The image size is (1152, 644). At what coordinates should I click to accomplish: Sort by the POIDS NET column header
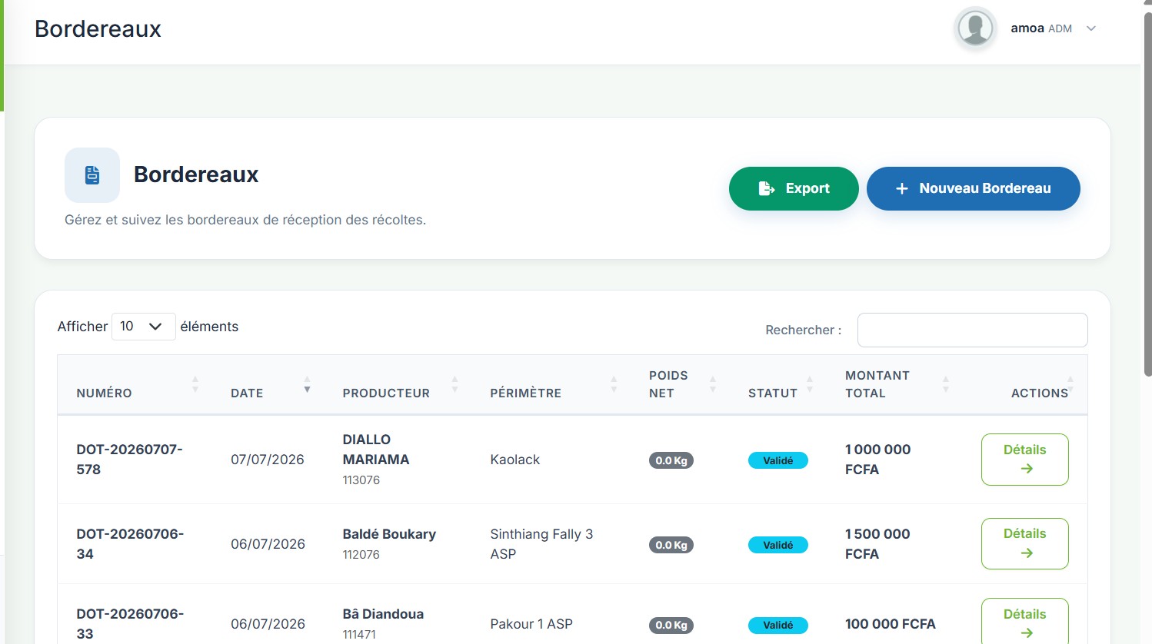(x=680, y=385)
